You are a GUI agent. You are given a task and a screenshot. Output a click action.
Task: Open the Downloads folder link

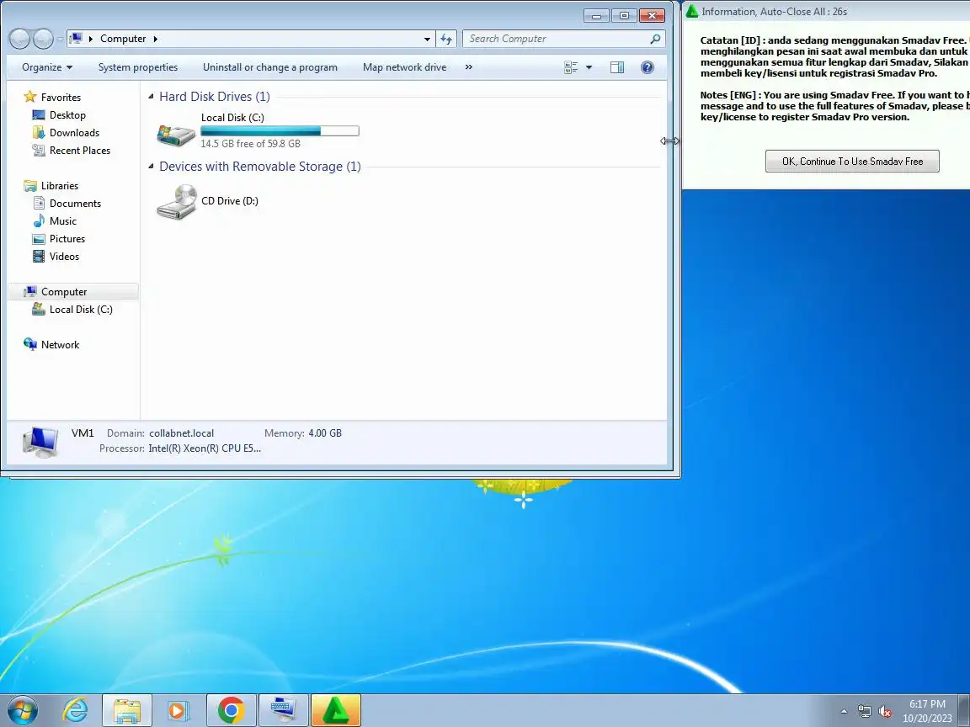[74, 133]
